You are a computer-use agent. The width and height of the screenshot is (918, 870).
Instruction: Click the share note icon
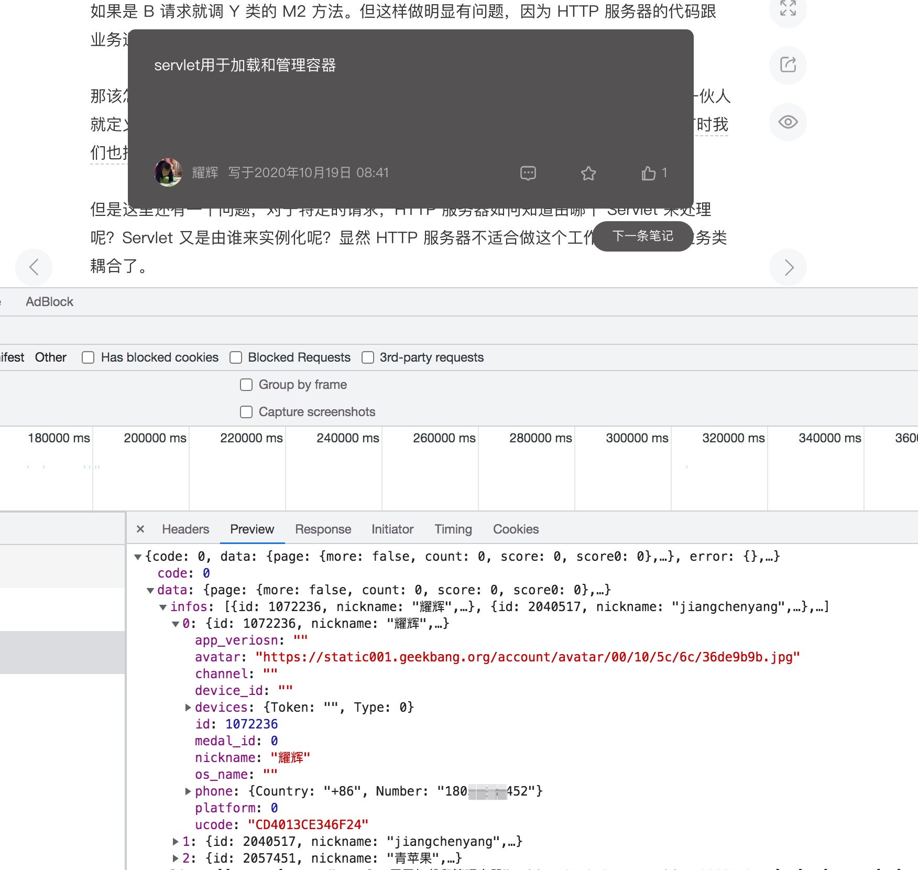pyautogui.click(x=788, y=65)
